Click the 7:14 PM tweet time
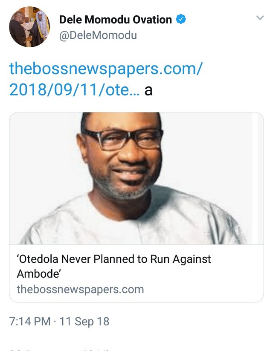The height and width of the screenshot is (351, 273). point(30,321)
